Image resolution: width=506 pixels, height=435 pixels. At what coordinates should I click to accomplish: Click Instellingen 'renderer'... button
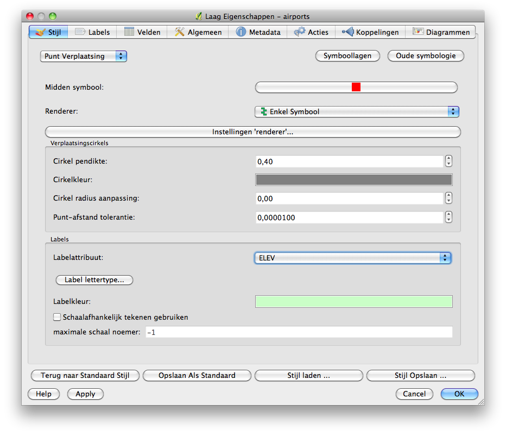(252, 132)
